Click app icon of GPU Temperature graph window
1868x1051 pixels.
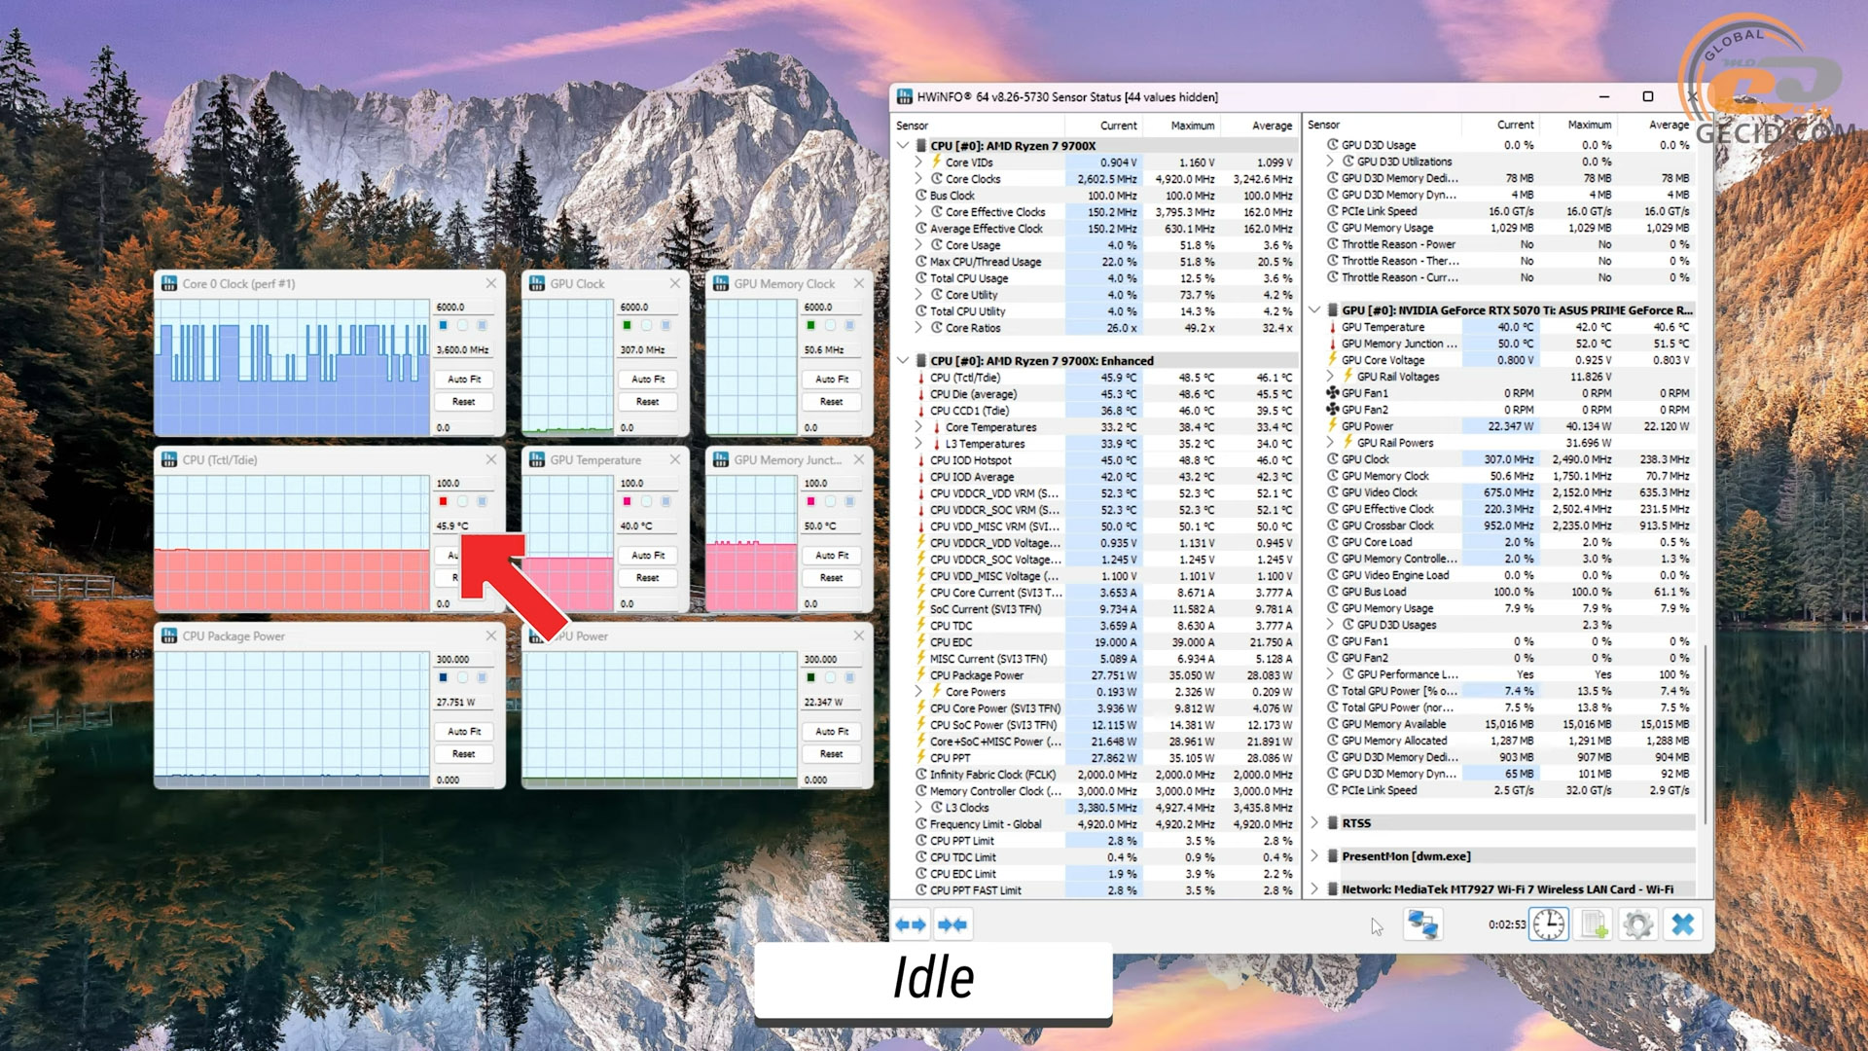tap(536, 459)
